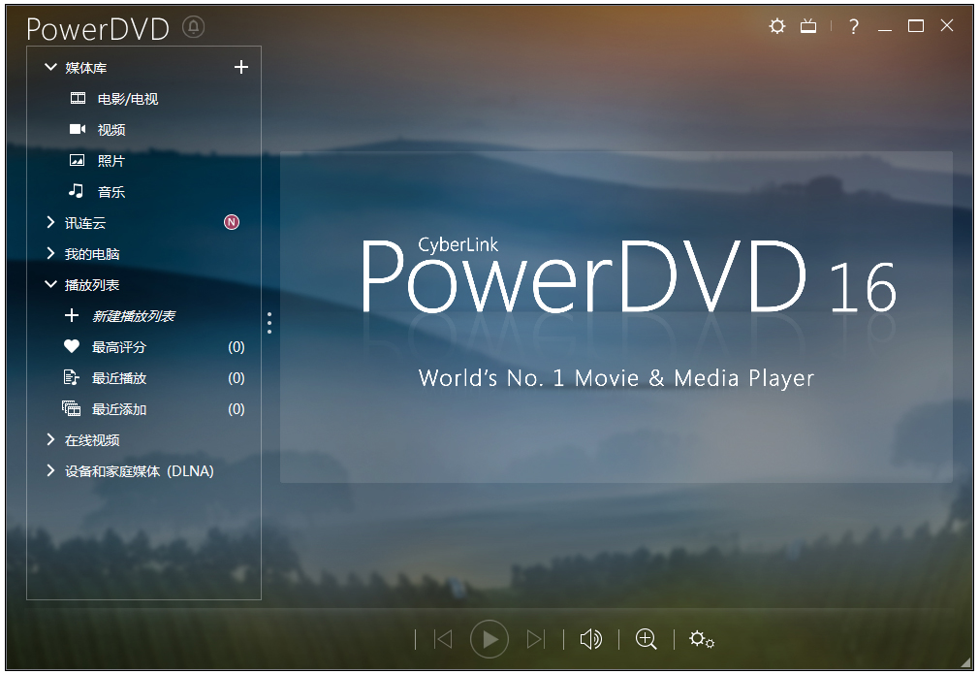Switch to TV mode icon
This screenshot has height=674, width=979.
click(808, 27)
